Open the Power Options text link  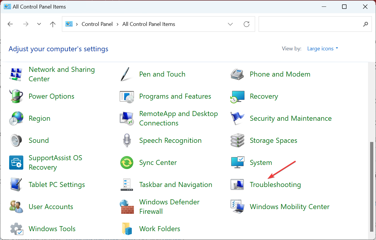tap(51, 96)
